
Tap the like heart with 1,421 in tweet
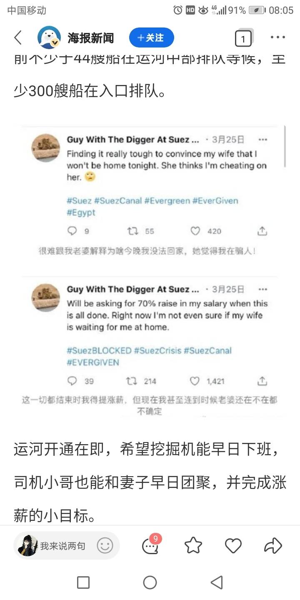(195, 381)
